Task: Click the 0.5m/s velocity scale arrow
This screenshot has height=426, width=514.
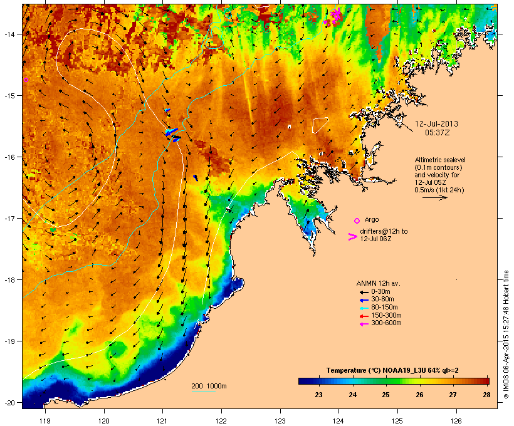Action: [435, 197]
